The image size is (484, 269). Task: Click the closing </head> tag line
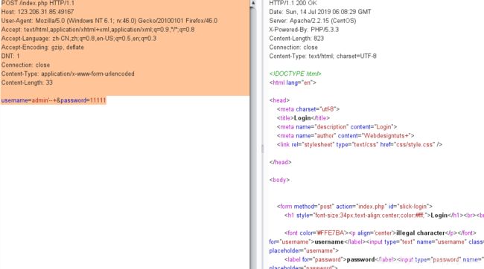click(280, 162)
